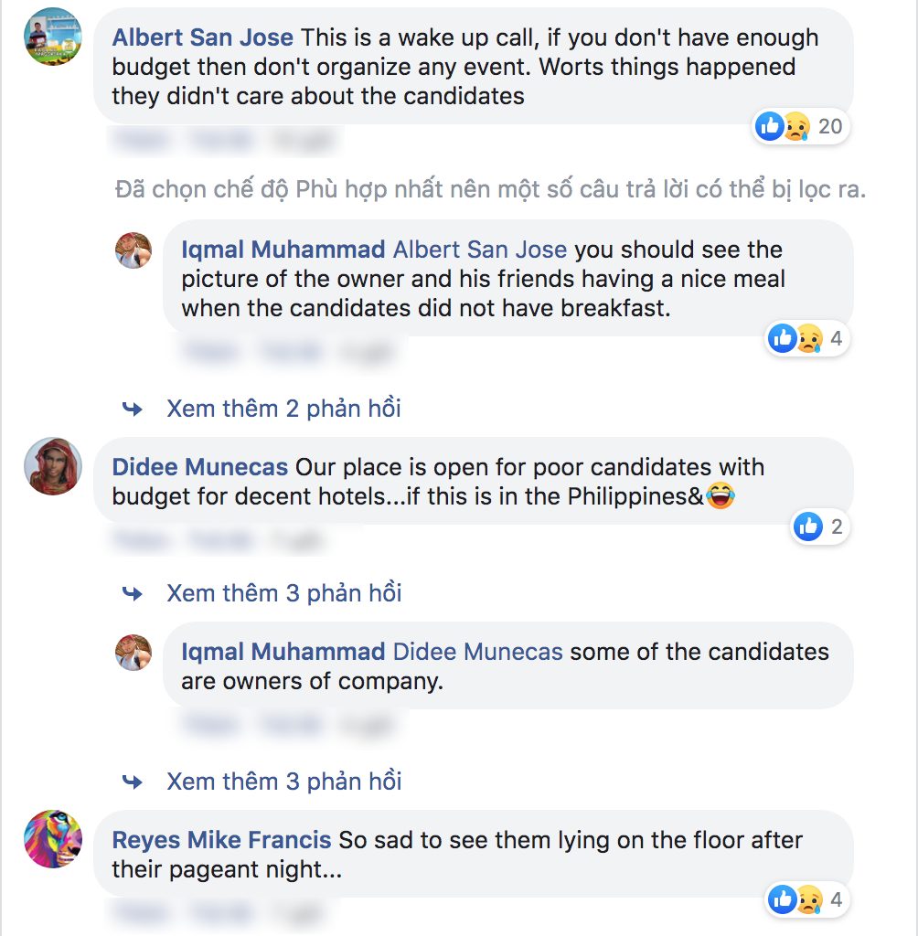Expand "Xem thêm 2 phản hồi" replies
Screen dimensions: 918x936
click(283, 409)
